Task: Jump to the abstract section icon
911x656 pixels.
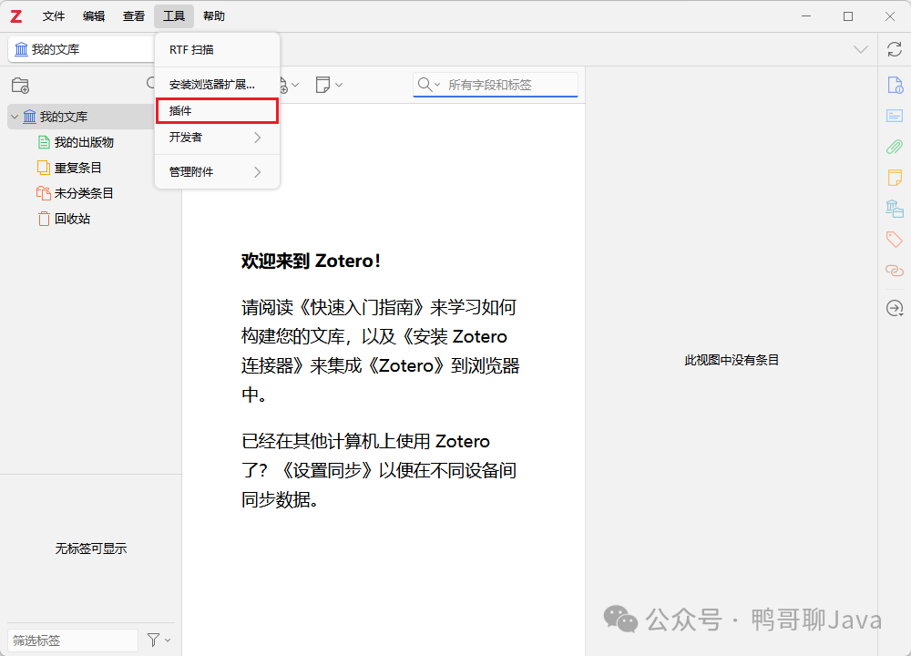Action: pos(895,116)
